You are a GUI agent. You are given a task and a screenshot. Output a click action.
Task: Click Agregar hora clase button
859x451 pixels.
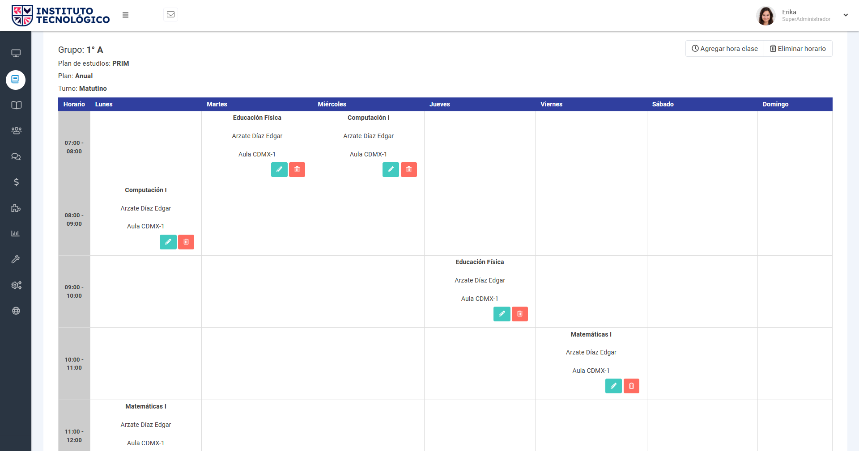(725, 49)
